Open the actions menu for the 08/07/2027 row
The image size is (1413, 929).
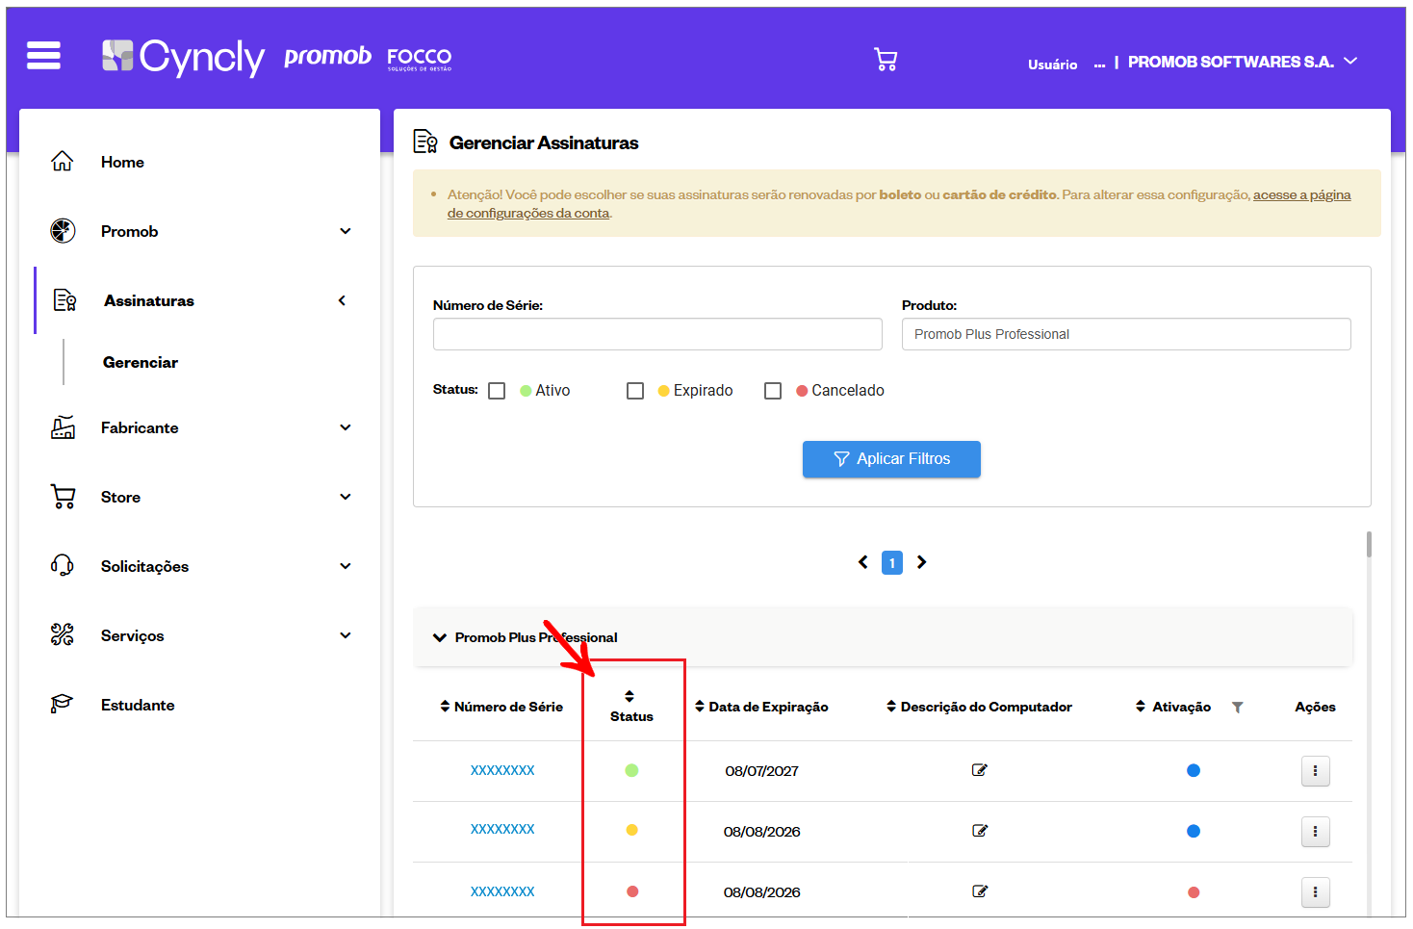click(x=1315, y=771)
